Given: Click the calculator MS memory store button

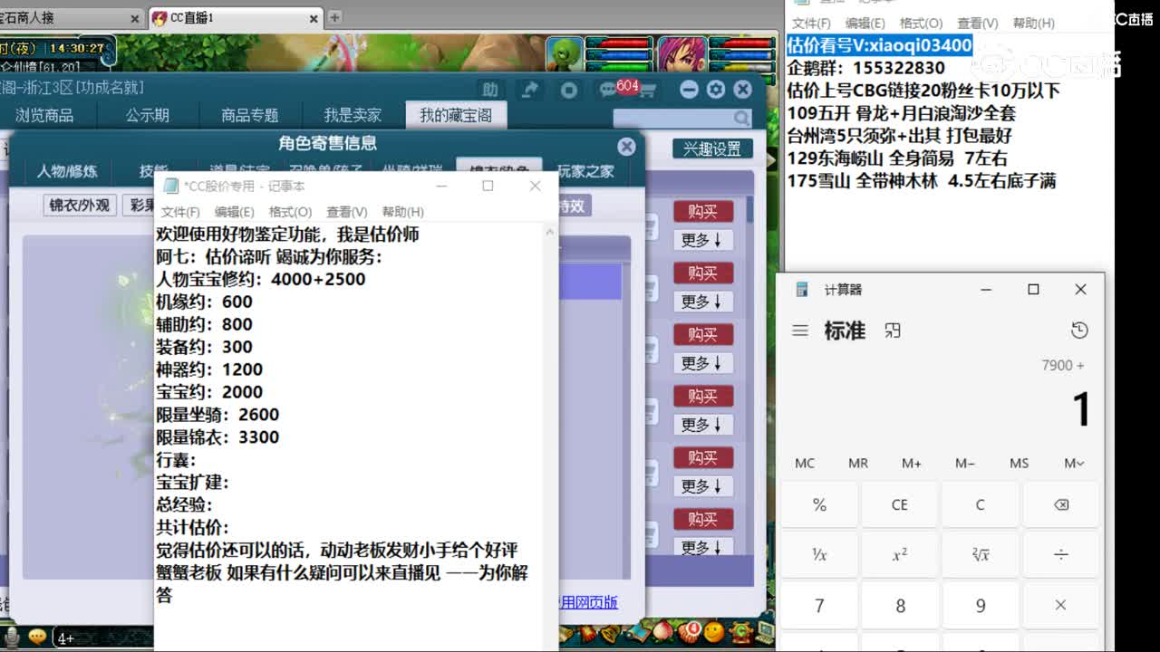Looking at the screenshot, I should (1019, 463).
